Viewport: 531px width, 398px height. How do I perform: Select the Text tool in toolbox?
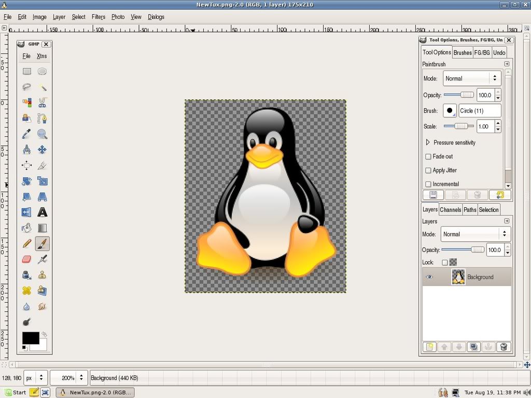tap(43, 212)
